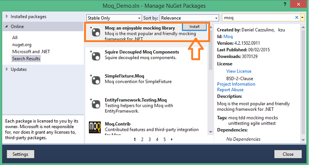The width and height of the screenshot is (309, 165).
Task: Clear the moq search text with X
Action: (297, 17)
